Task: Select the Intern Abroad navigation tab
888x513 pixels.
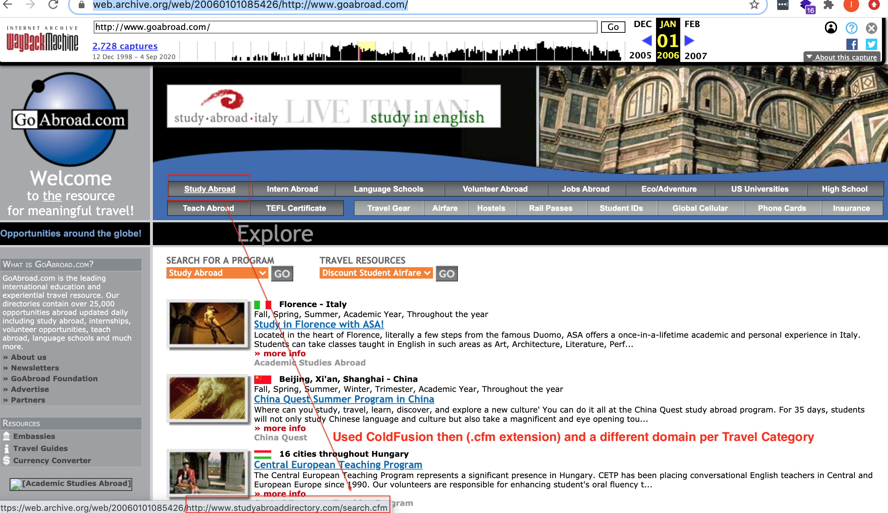Action: pos(292,189)
